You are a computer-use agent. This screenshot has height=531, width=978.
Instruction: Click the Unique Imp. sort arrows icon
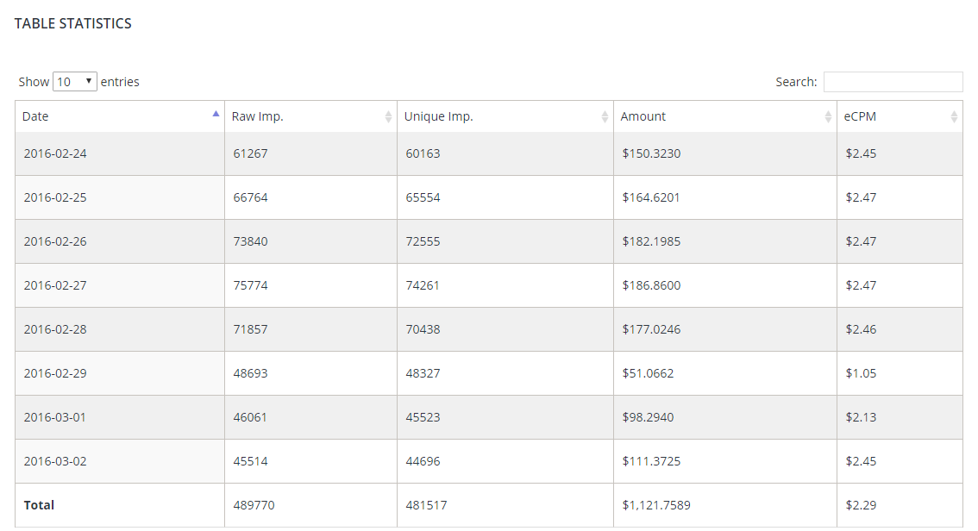click(x=605, y=117)
